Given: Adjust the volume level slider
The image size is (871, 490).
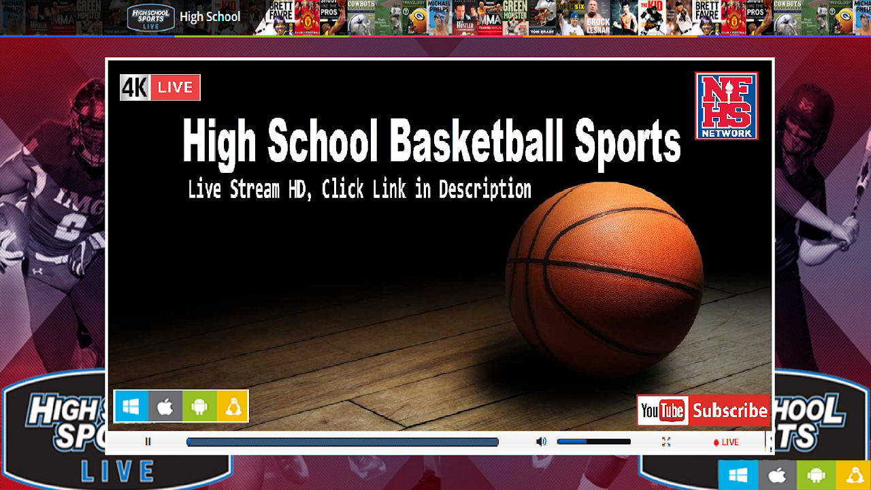Looking at the screenshot, I should [x=593, y=442].
